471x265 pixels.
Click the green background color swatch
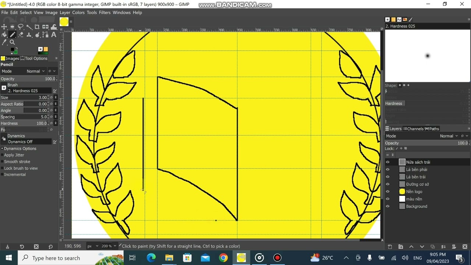[15, 52]
